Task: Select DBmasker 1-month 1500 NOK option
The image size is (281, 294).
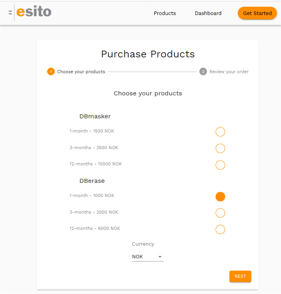Action: (220, 132)
